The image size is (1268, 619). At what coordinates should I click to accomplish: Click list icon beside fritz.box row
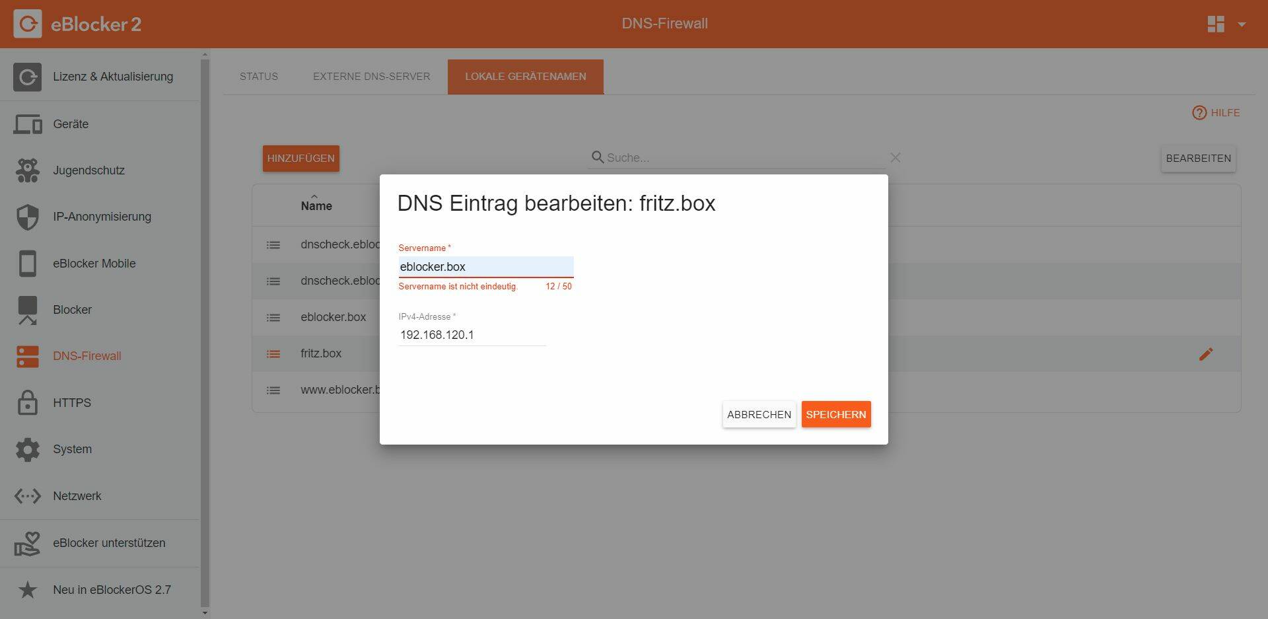[x=273, y=354]
